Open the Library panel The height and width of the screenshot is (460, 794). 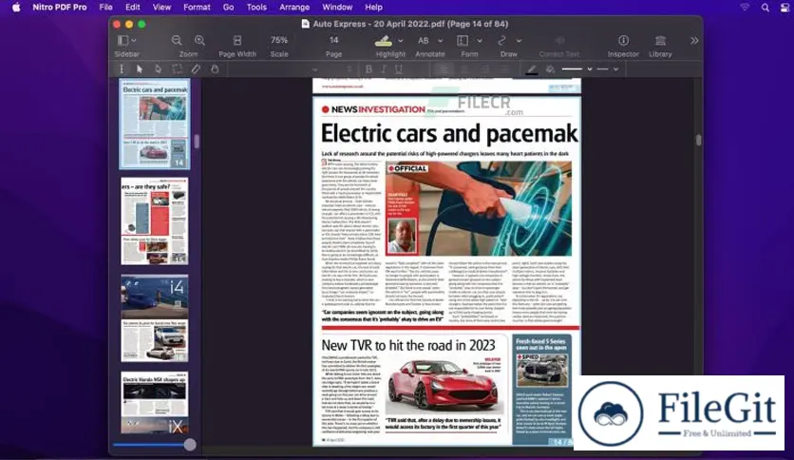point(660,40)
